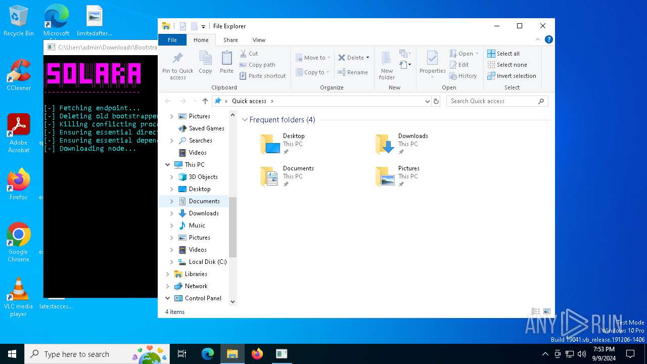Select the CCleaner desktop shortcut
The width and height of the screenshot is (647, 364).
(x=19, y=75)
